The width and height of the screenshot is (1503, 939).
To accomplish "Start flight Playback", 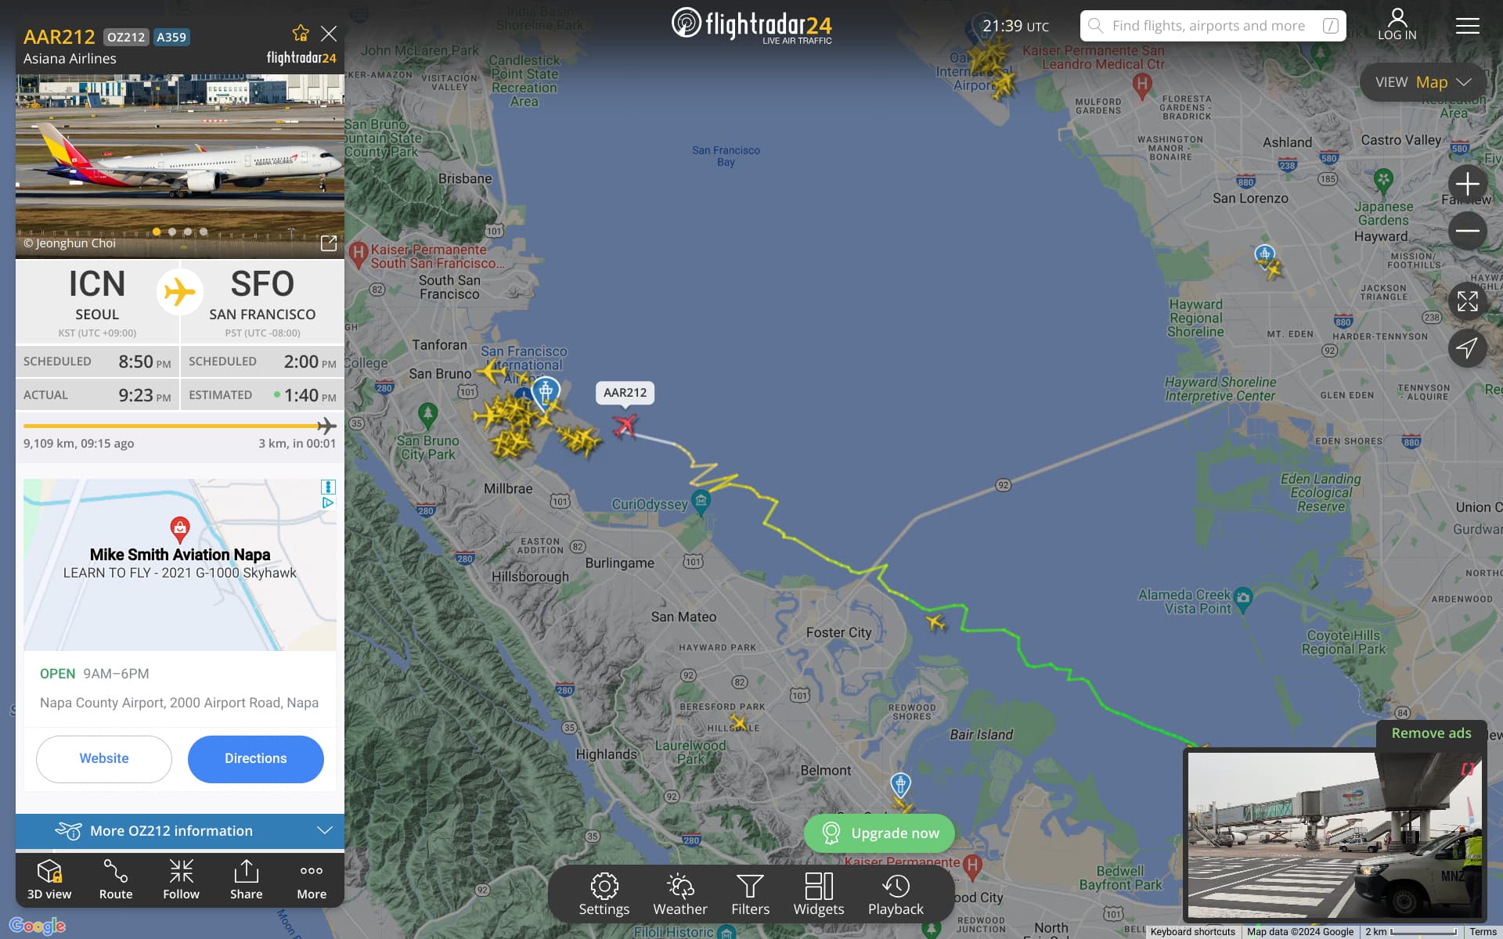I will tap(896, 894).
